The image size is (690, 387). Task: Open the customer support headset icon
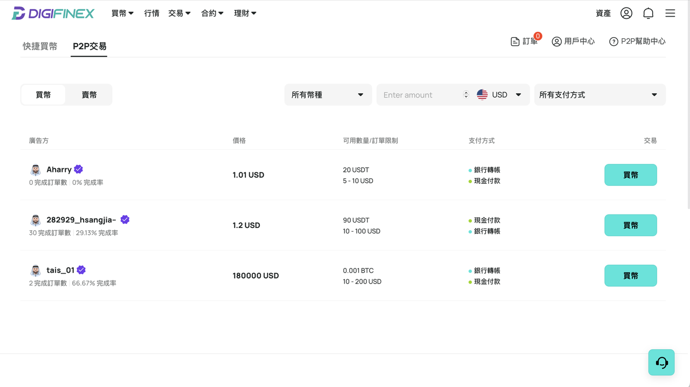[x=661, y=362]
